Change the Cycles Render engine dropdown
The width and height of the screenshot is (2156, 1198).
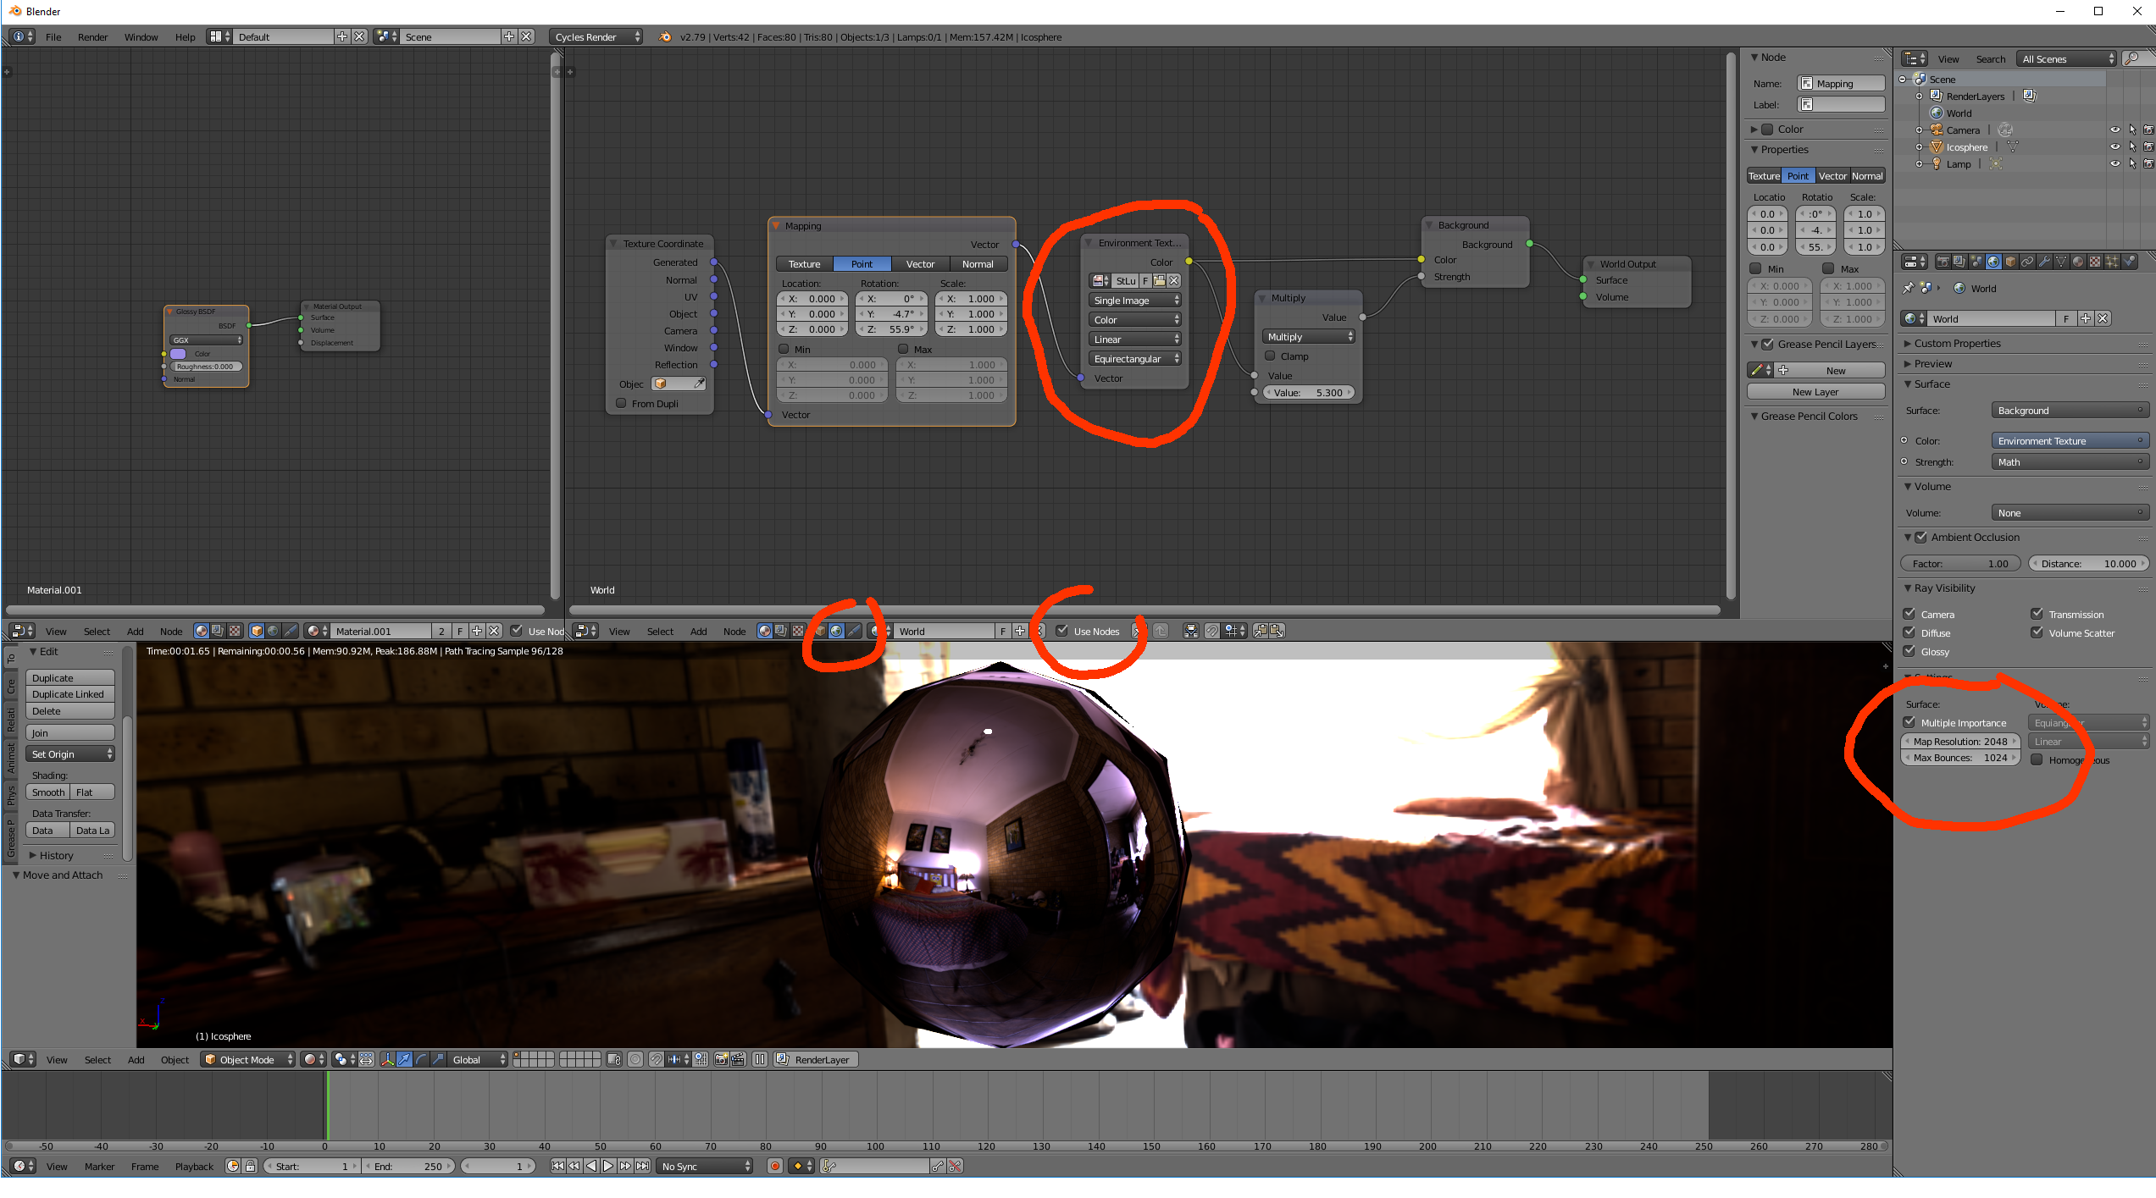pyautogui.click(x=596, y=36)
